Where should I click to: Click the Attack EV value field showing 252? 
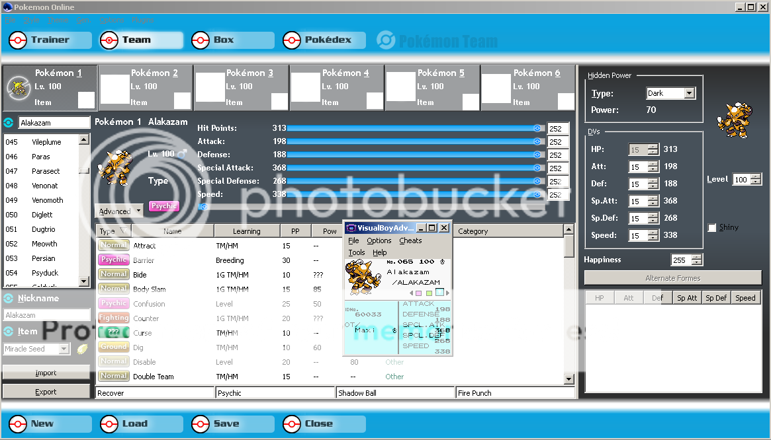(558, 141)
